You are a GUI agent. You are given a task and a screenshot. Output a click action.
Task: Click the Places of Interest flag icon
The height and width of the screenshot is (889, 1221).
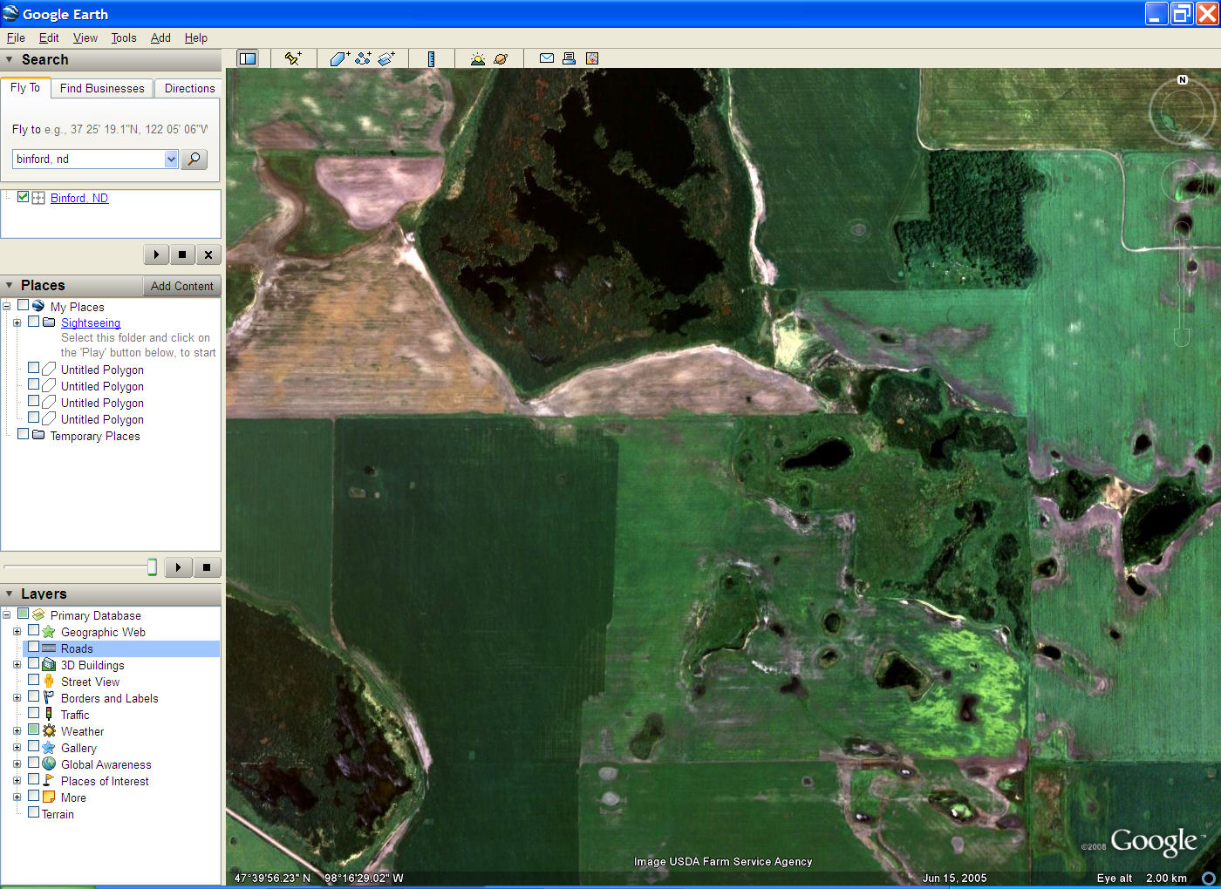(x=49, y=781)
